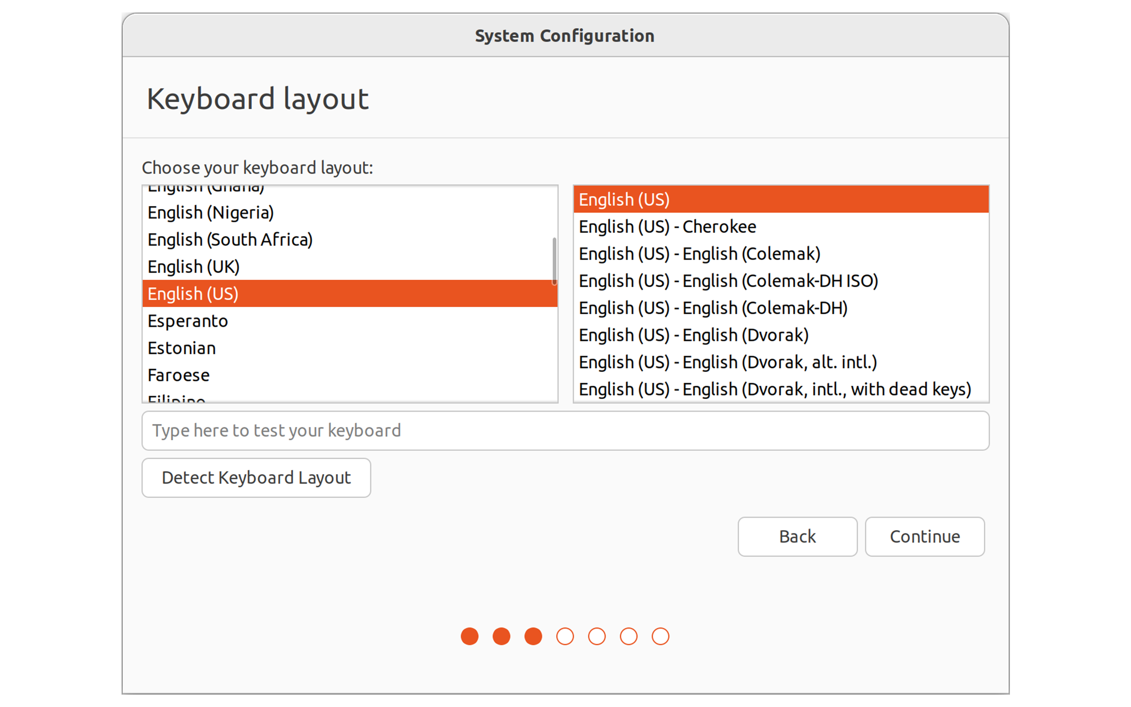This screenshot has height=707, width=1131.
Task: Select English (US) - English (Colemak) variant
Action: [x=698, y=254]
